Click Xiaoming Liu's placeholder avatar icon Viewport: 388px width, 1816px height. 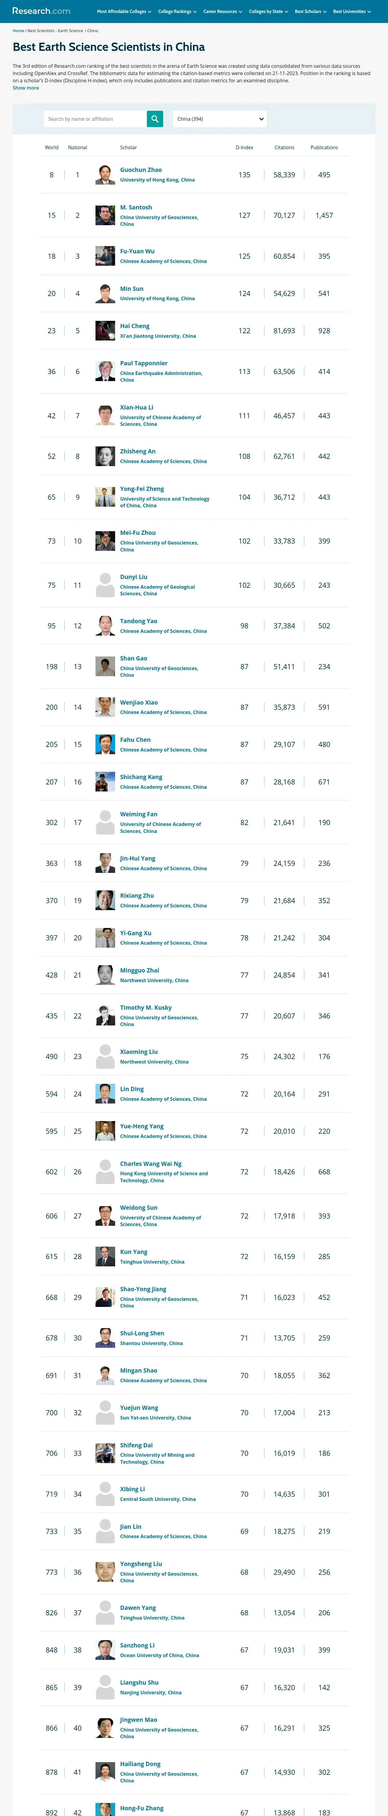[x=105, y=1057]
